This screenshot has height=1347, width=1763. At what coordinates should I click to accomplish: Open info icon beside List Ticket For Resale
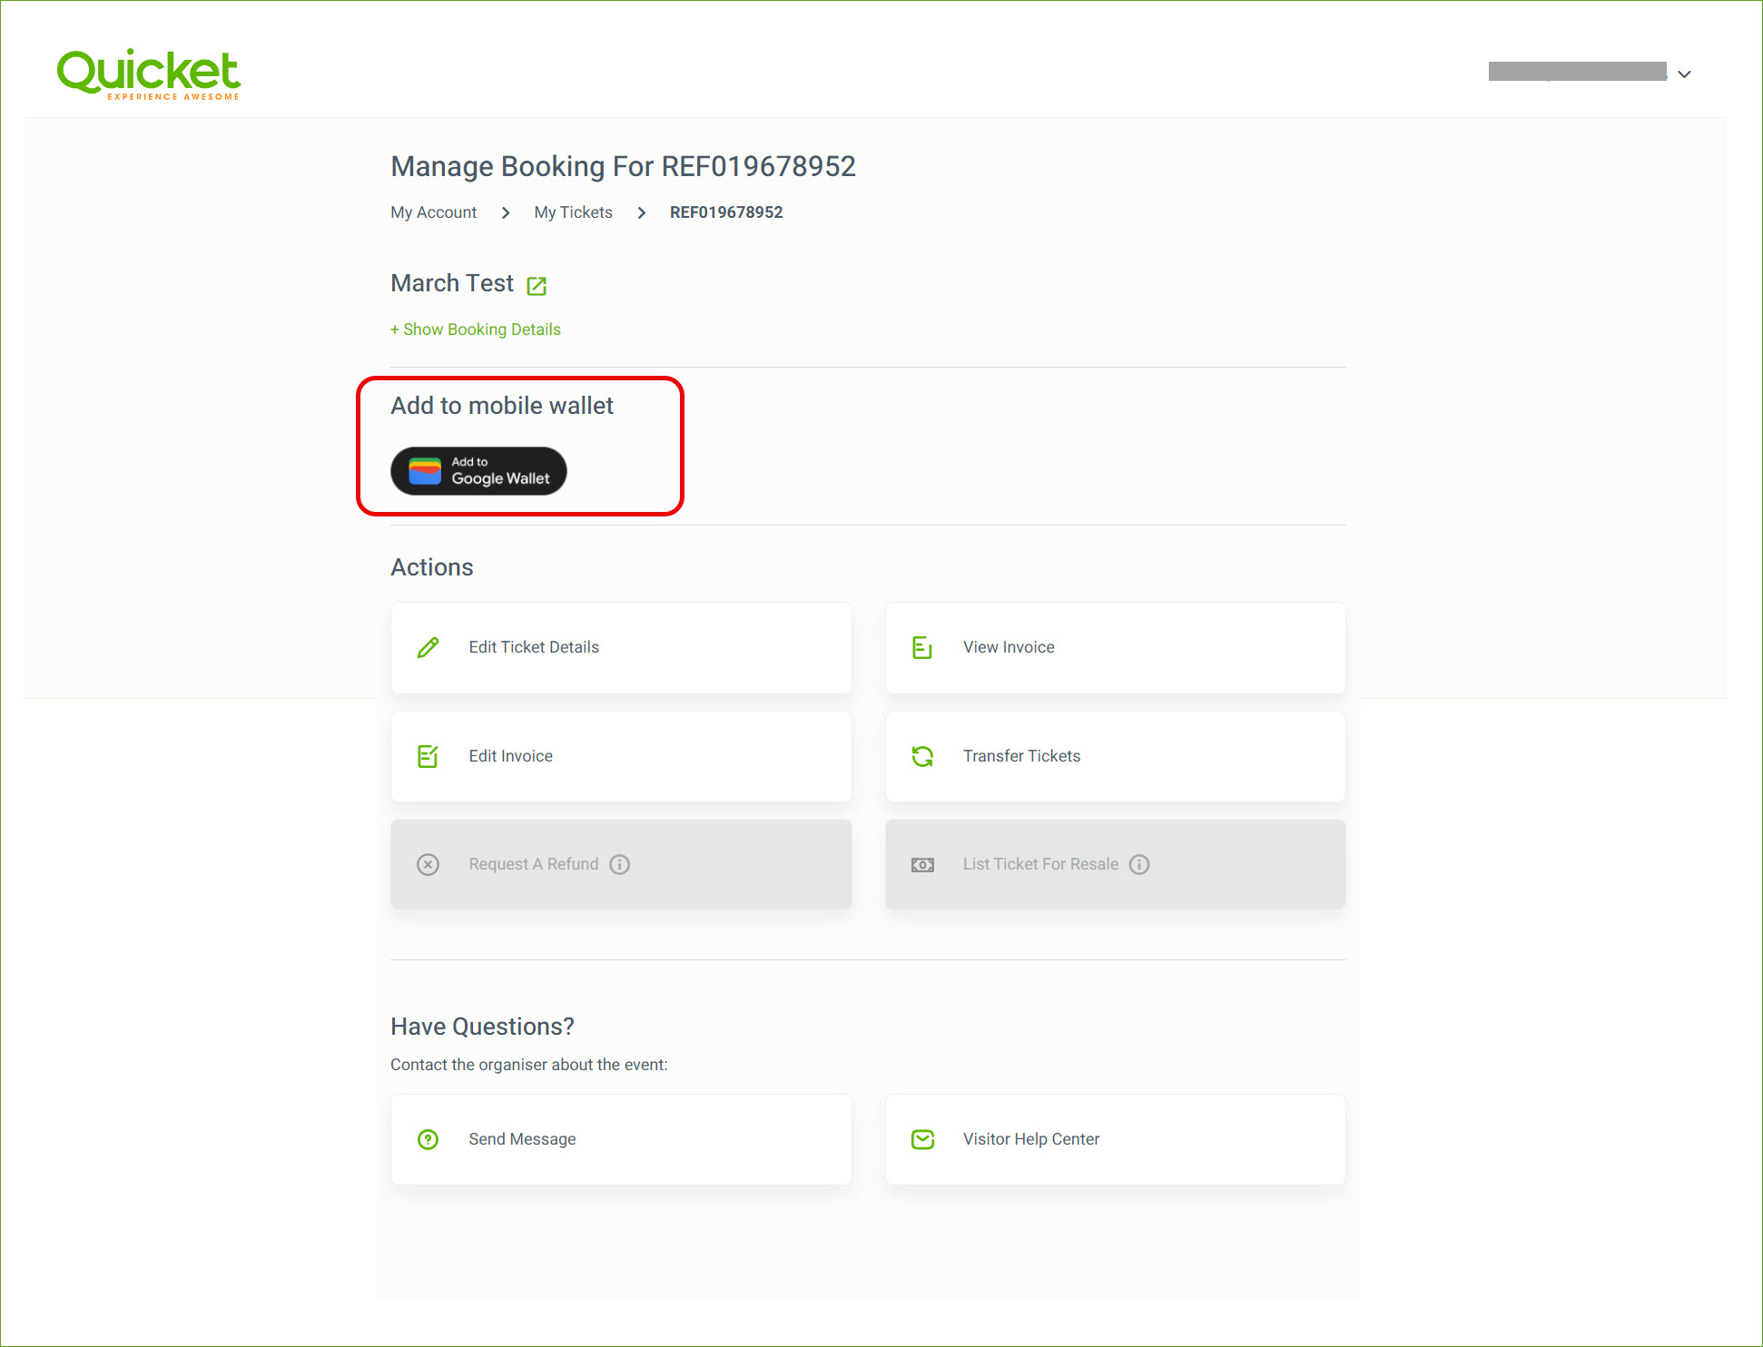(x=1138, y=864)
